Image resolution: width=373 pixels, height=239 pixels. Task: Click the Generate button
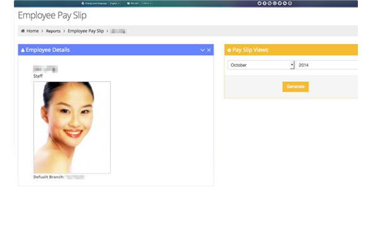(296, 86)
